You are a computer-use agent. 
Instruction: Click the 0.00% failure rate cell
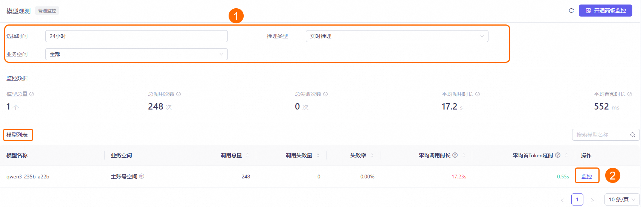coord(367,177)
